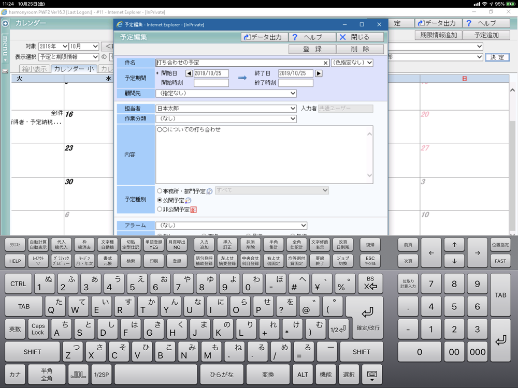
Task: Tap the hide keyboard icon key
Action: (x=372, y=375)
